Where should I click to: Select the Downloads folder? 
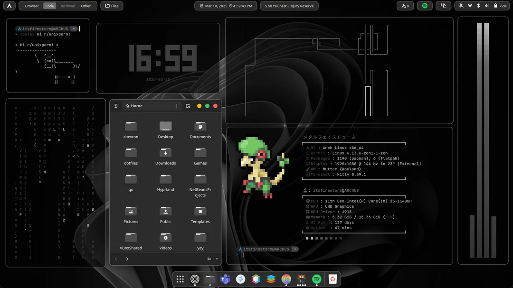point(166,156)
